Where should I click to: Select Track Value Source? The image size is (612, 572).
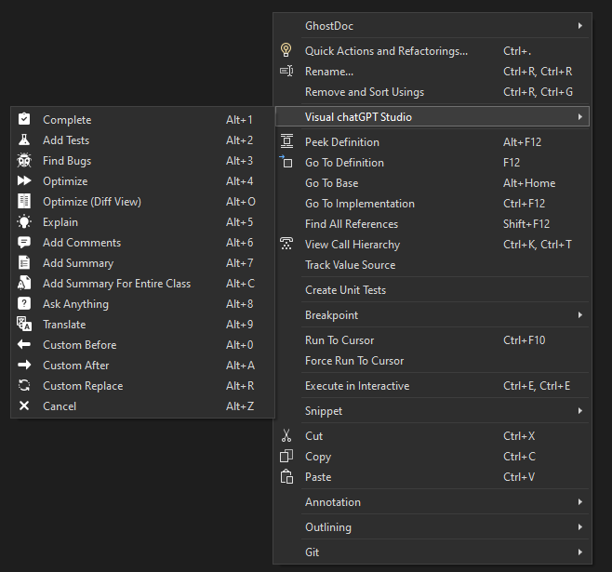[x=432, y=265]
